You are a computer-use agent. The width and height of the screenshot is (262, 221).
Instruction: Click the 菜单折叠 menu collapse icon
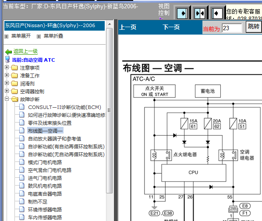coord(39,36)
